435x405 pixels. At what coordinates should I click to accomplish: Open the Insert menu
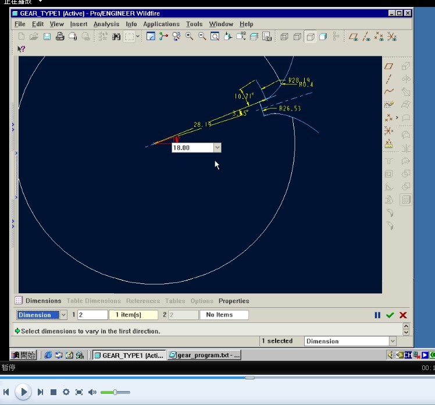click(x=79, y=24)
